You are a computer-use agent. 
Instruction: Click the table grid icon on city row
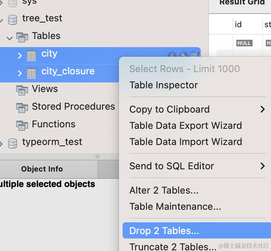(195, 55)
